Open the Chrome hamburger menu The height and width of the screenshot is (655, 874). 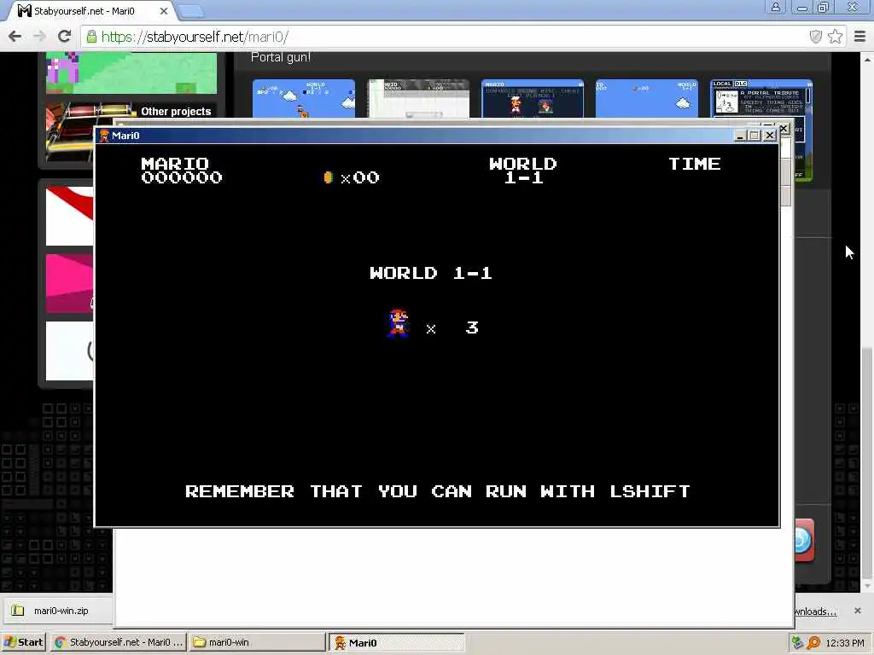pyautogui.click(x=860, y=37)
